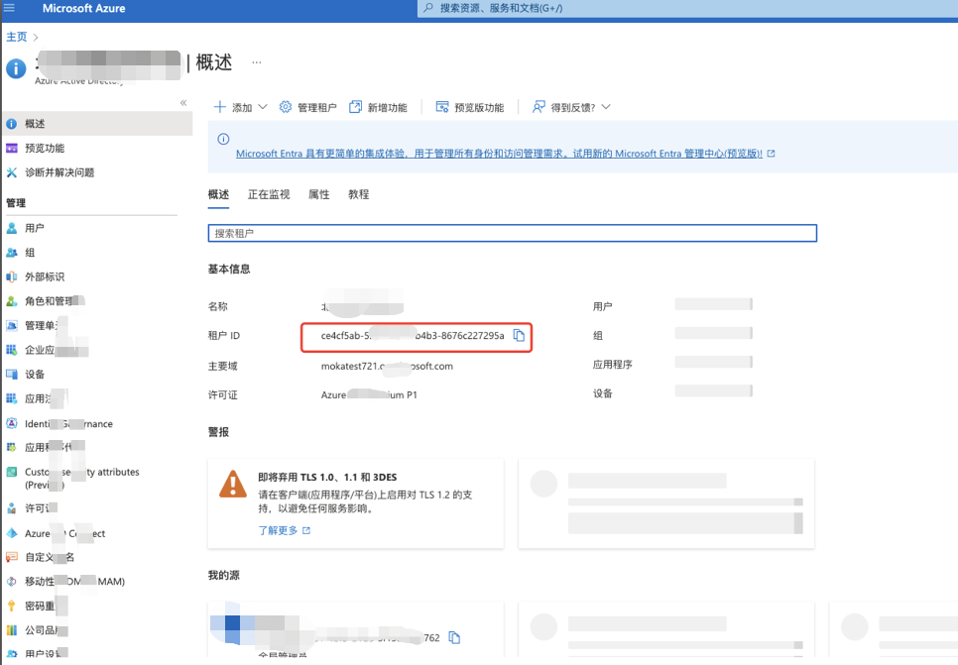Screen dimensions: 958x665
Task: Click the Identity Governance sidebar icon
Action: click(x=12, y=423)
